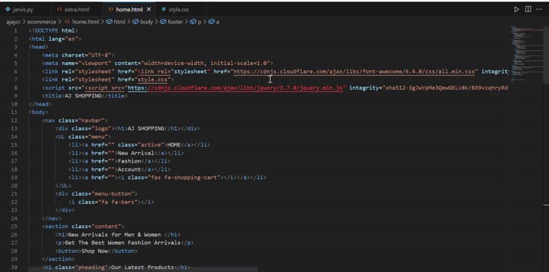Click the Shop Now button code on line 28
Image resolution: width=549 pixels, height=272 pixels.
coord(96,251)
